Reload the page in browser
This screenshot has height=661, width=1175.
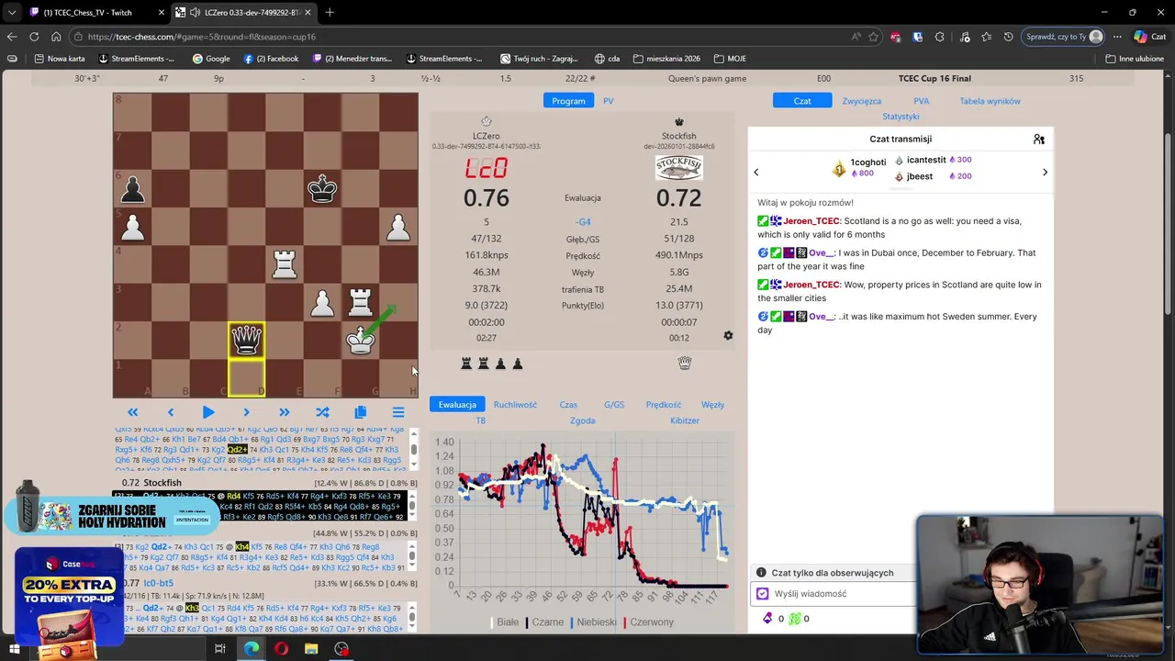[x=34, y=37]
